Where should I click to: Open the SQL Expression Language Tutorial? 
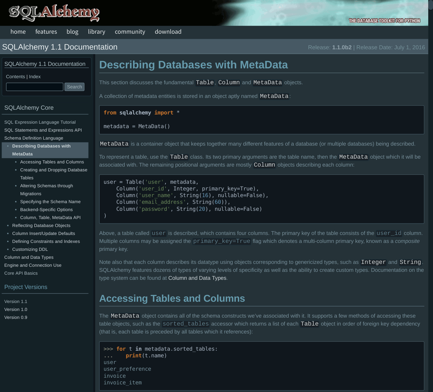[x=40, y=122]
